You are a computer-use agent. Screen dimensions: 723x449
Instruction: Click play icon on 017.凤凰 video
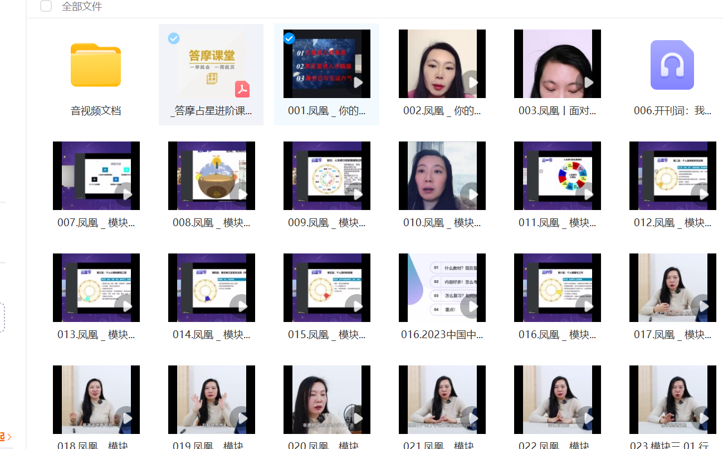coord(702,306)
